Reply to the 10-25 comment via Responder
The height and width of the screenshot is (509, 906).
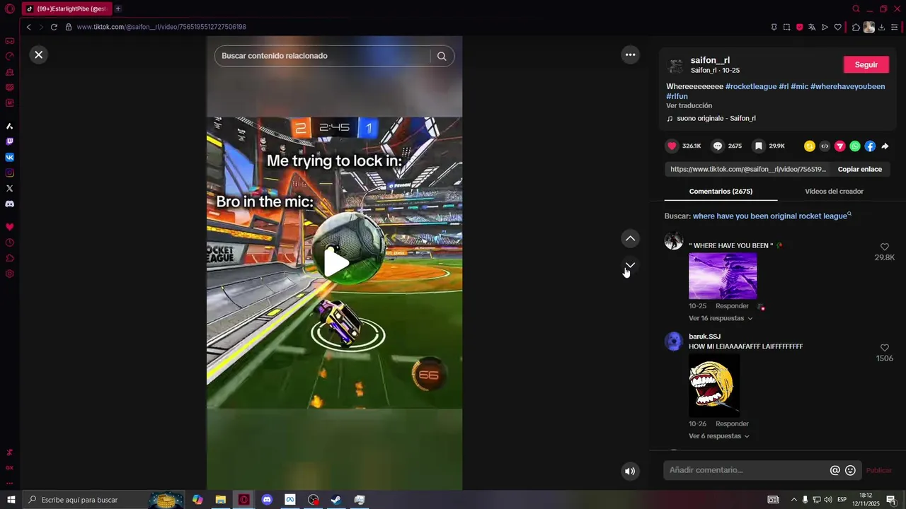[732, 306]
